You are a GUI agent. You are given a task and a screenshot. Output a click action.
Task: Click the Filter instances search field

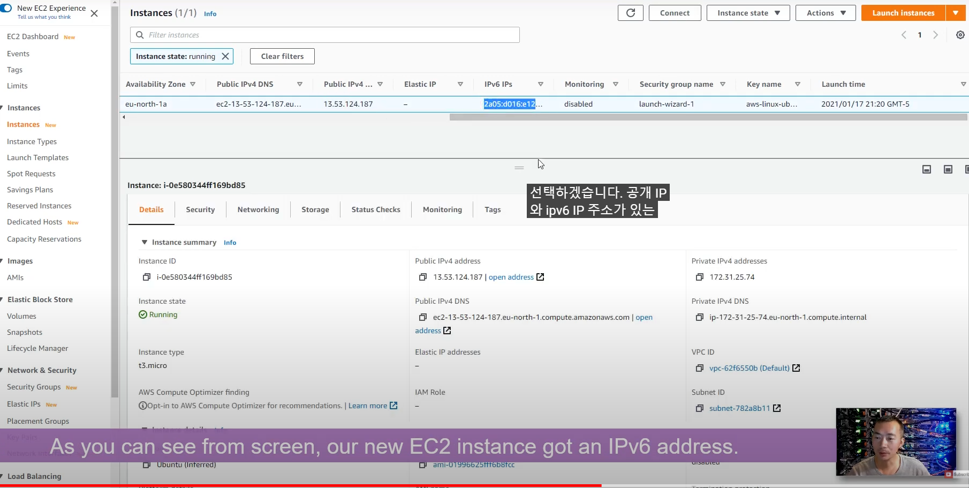pos(324,35)
